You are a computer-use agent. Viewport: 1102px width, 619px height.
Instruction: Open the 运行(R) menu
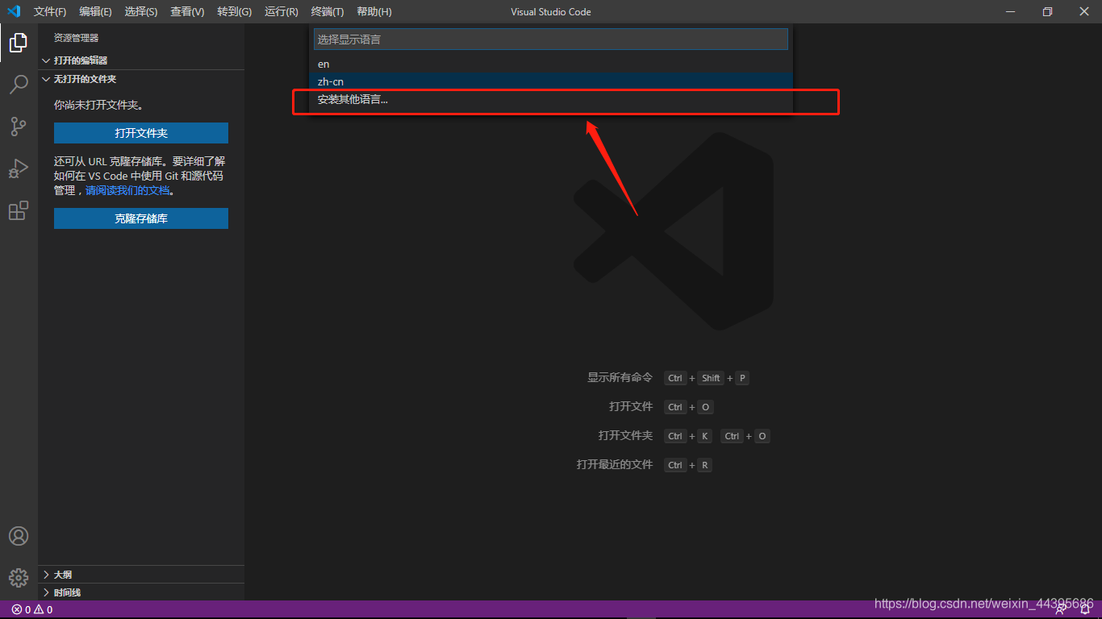coord(282,11)
